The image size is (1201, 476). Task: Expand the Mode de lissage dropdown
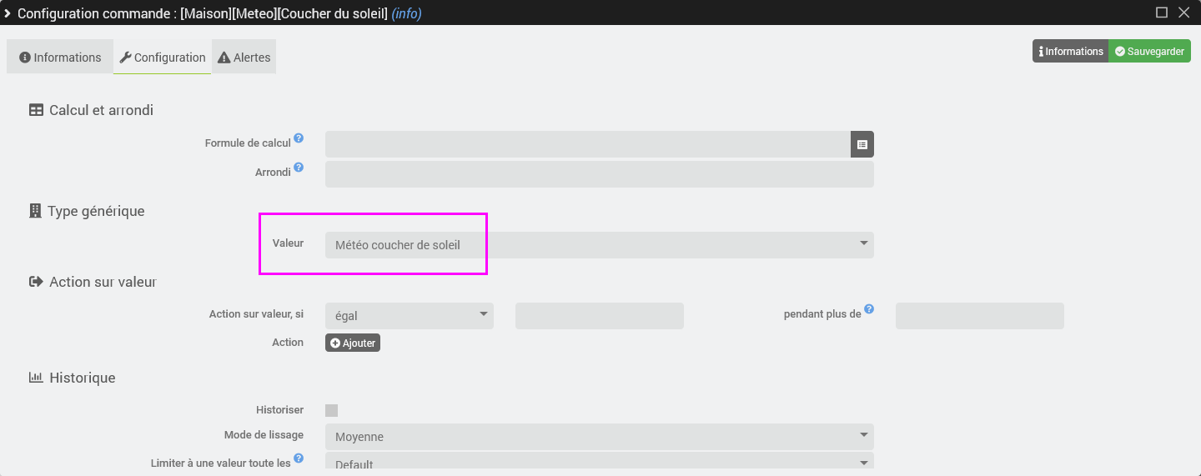pos(599,437)
